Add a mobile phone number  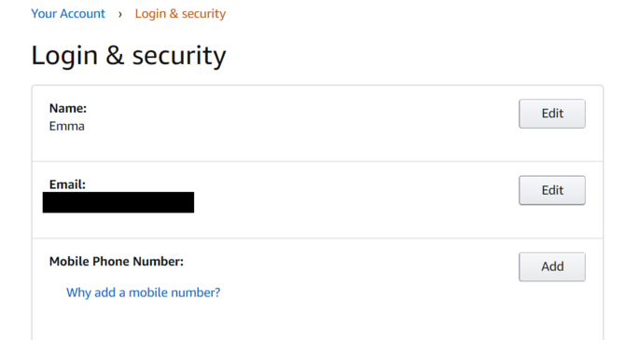coord(552,266)
